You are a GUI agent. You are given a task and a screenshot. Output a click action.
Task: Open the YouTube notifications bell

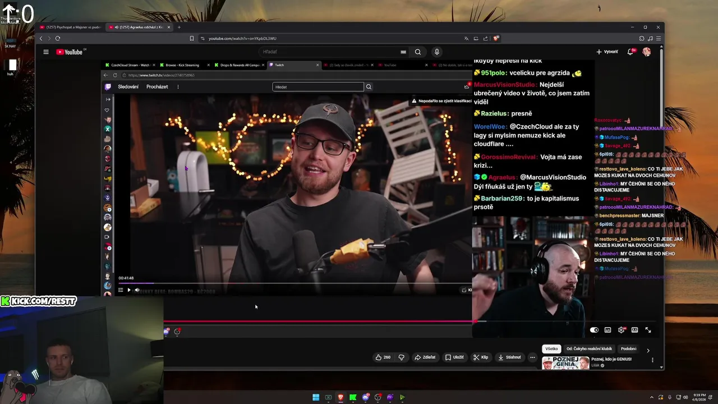pyautogui.click(x=631, y=52)
